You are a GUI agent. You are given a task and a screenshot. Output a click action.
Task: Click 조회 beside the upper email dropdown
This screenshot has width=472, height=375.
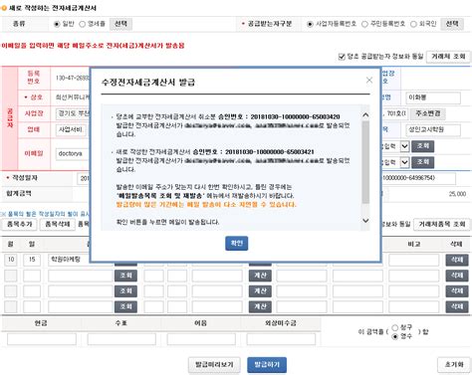tap(422, 146)
